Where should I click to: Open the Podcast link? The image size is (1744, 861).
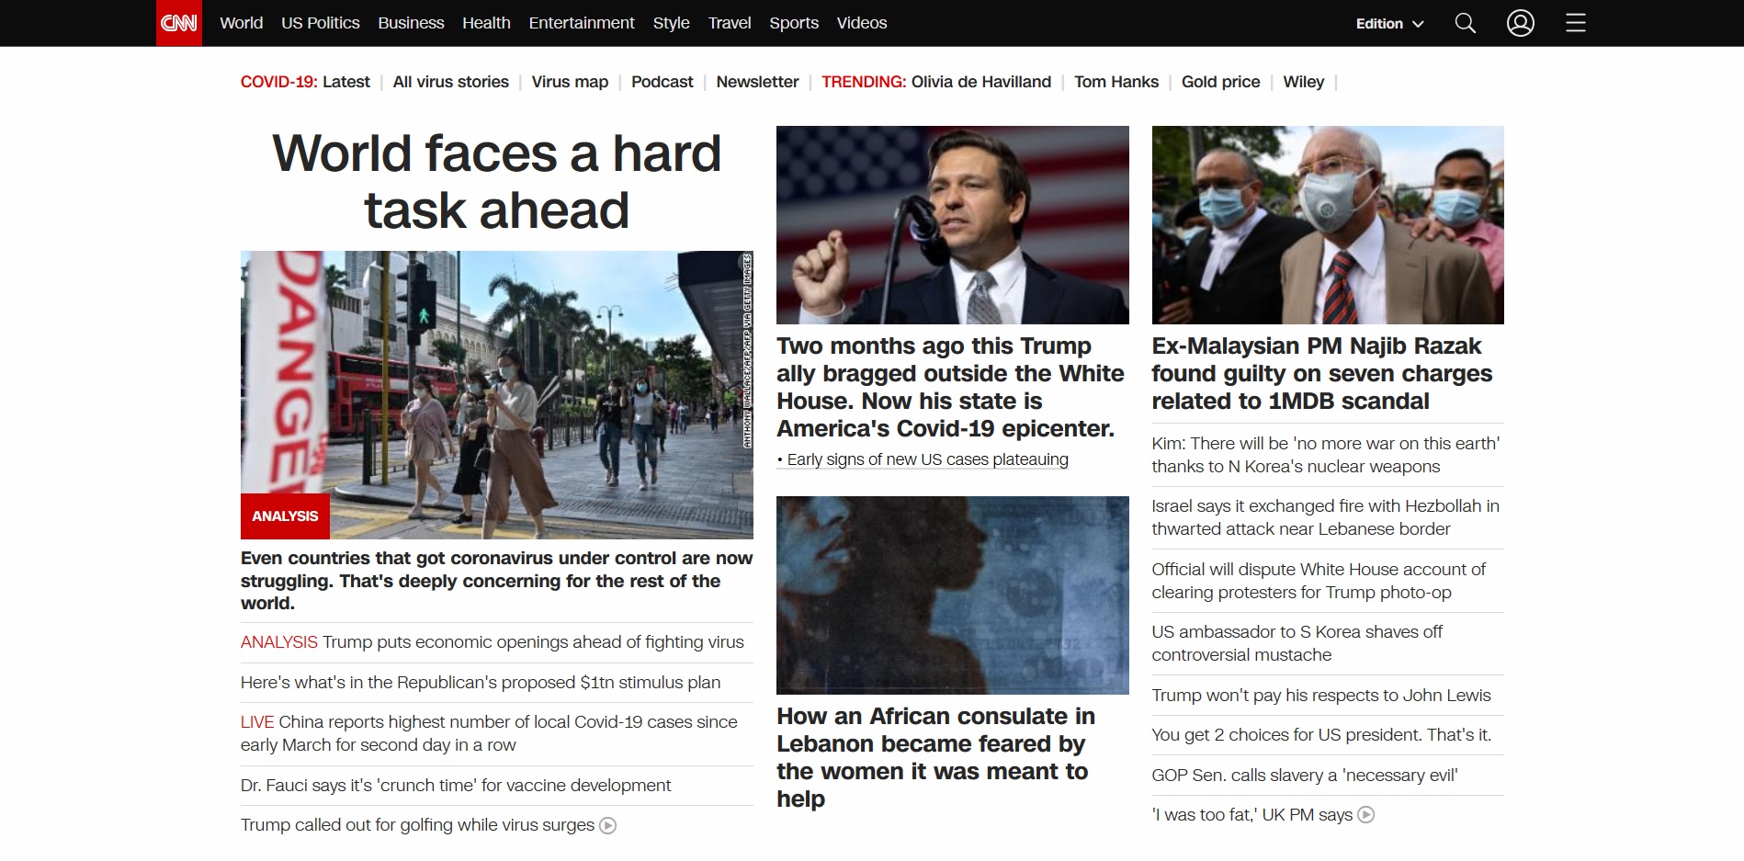[662, 82]
